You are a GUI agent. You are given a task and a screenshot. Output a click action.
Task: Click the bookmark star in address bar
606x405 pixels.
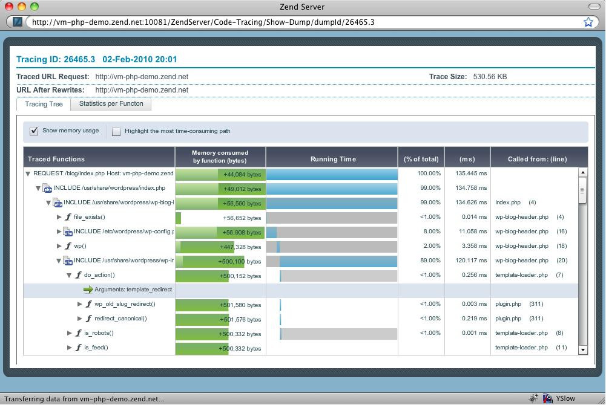[588, 22]
